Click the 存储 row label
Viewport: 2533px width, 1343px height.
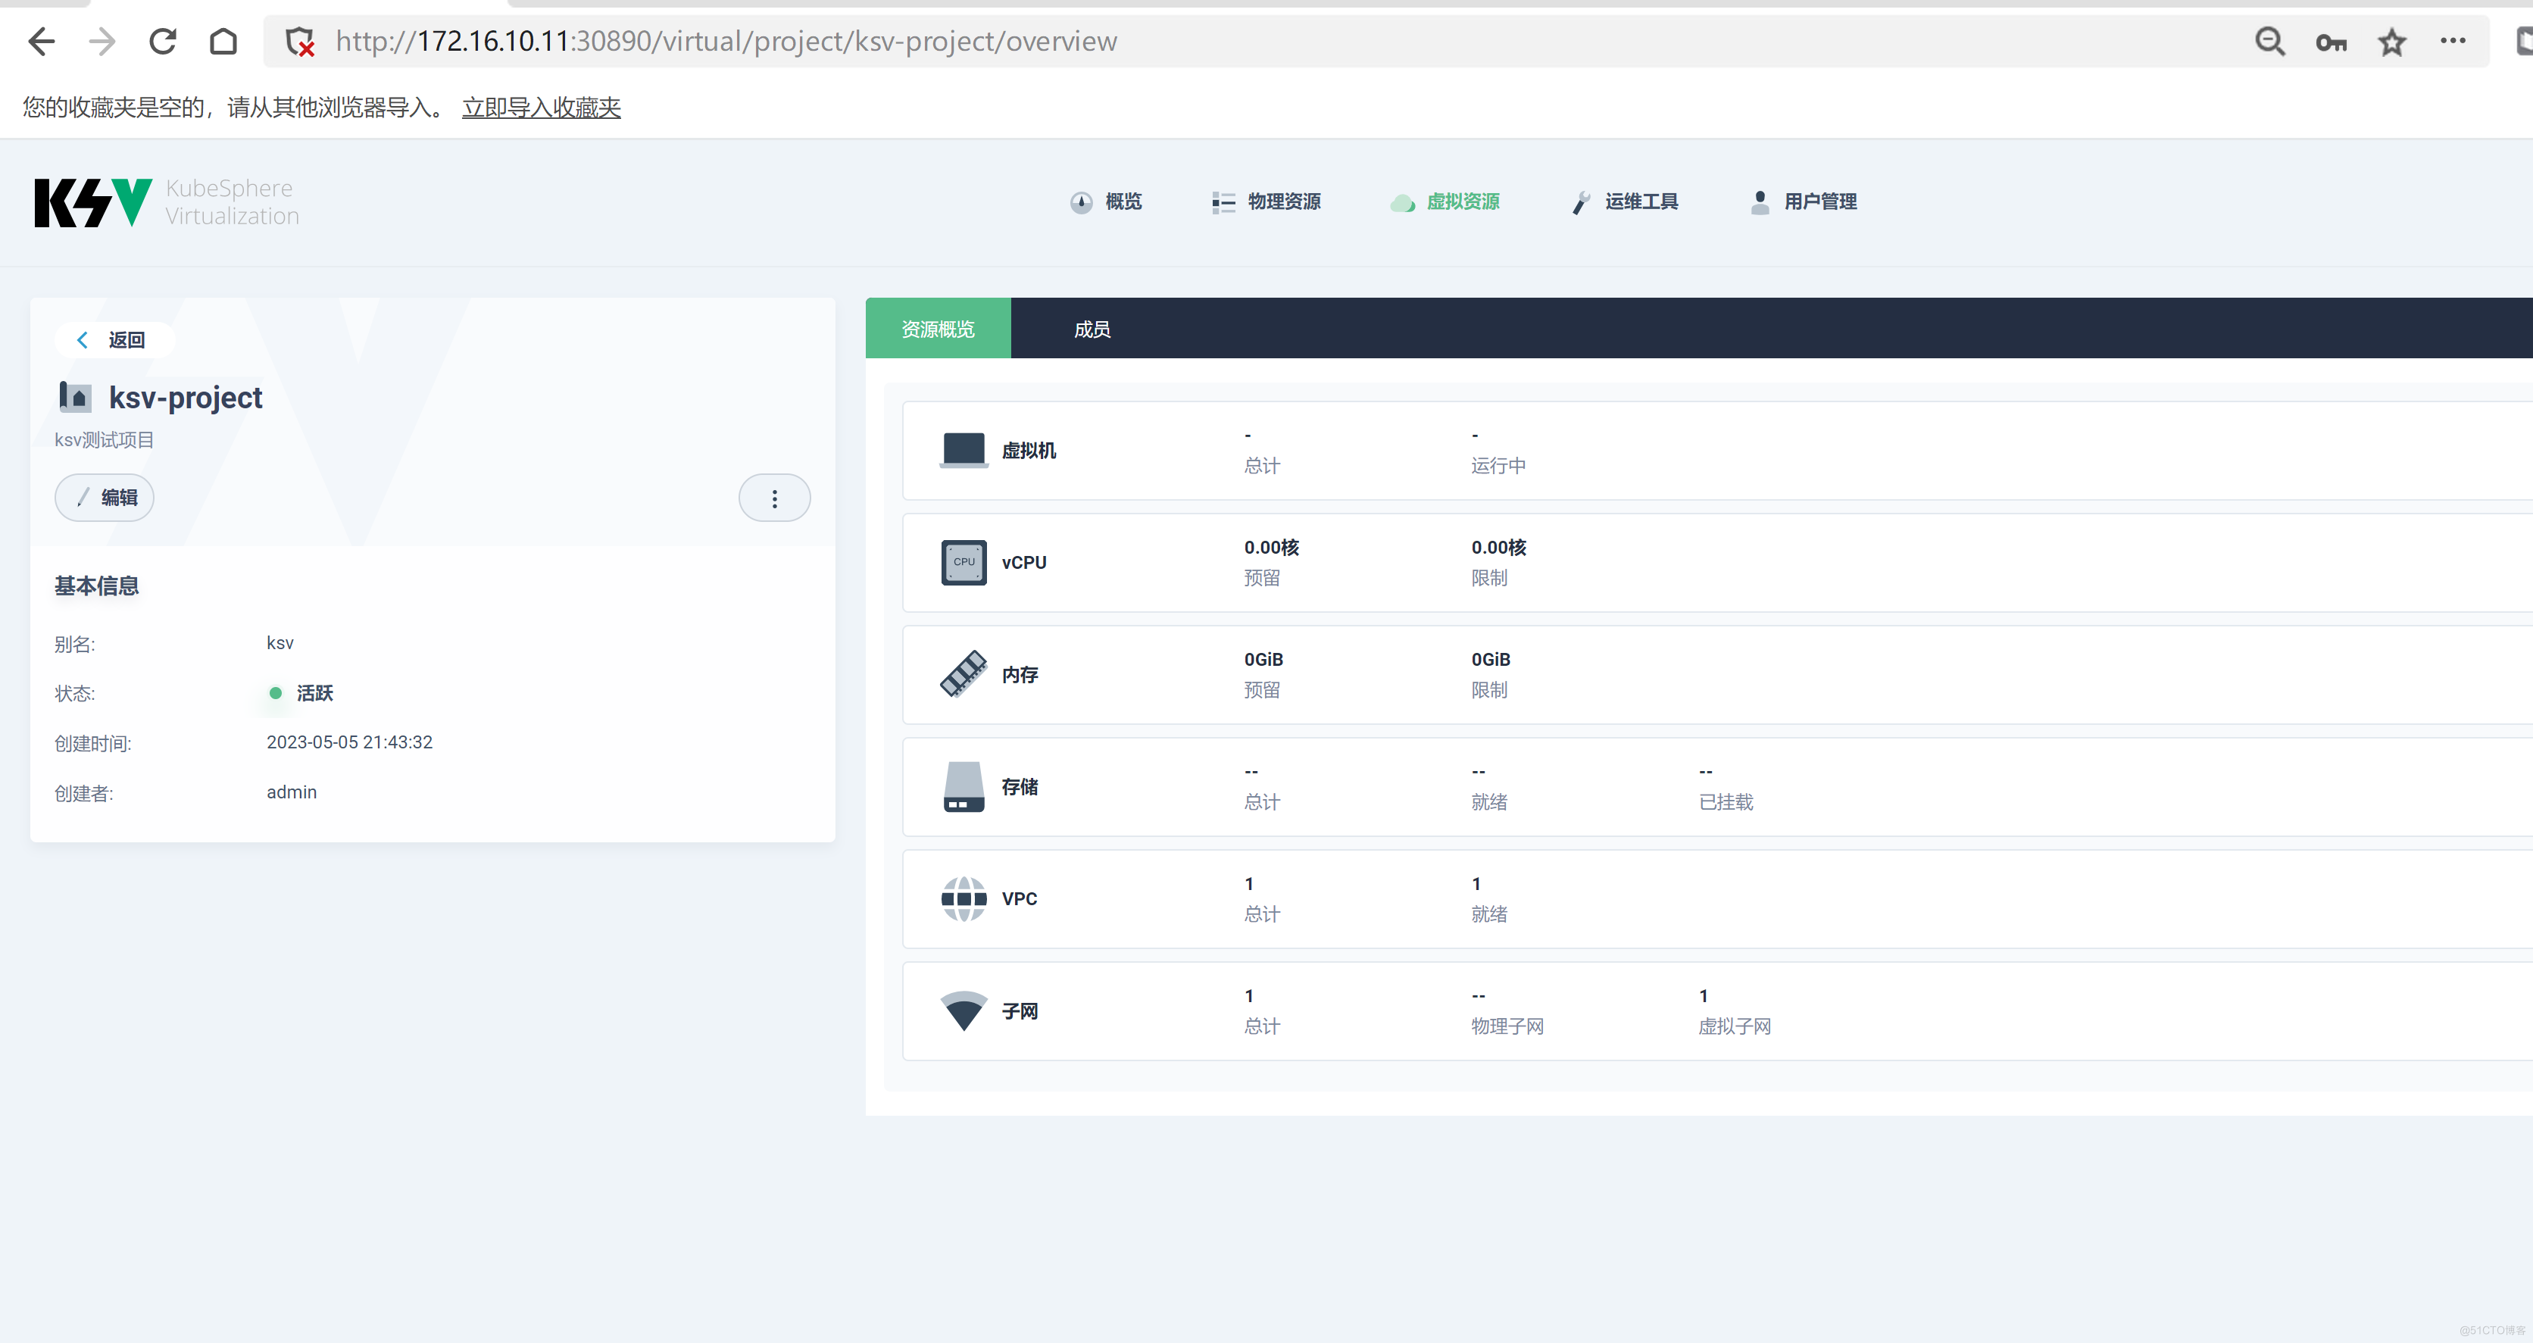click(x=1020, y=786)
